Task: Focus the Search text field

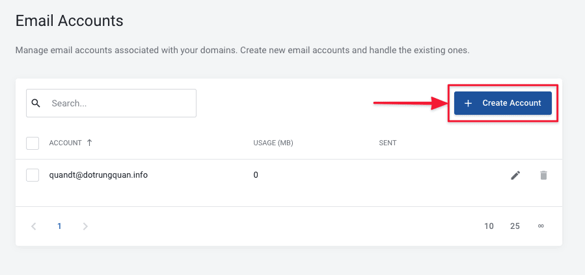Action: pyautogui.click(x=120, y=103)
